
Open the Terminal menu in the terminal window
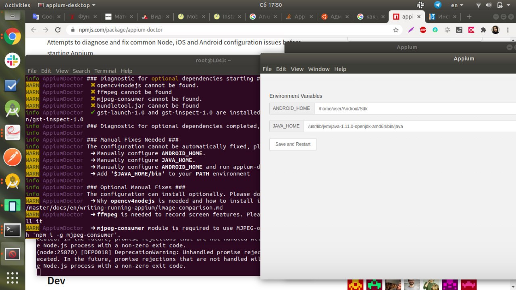click(x=105, y=71)
